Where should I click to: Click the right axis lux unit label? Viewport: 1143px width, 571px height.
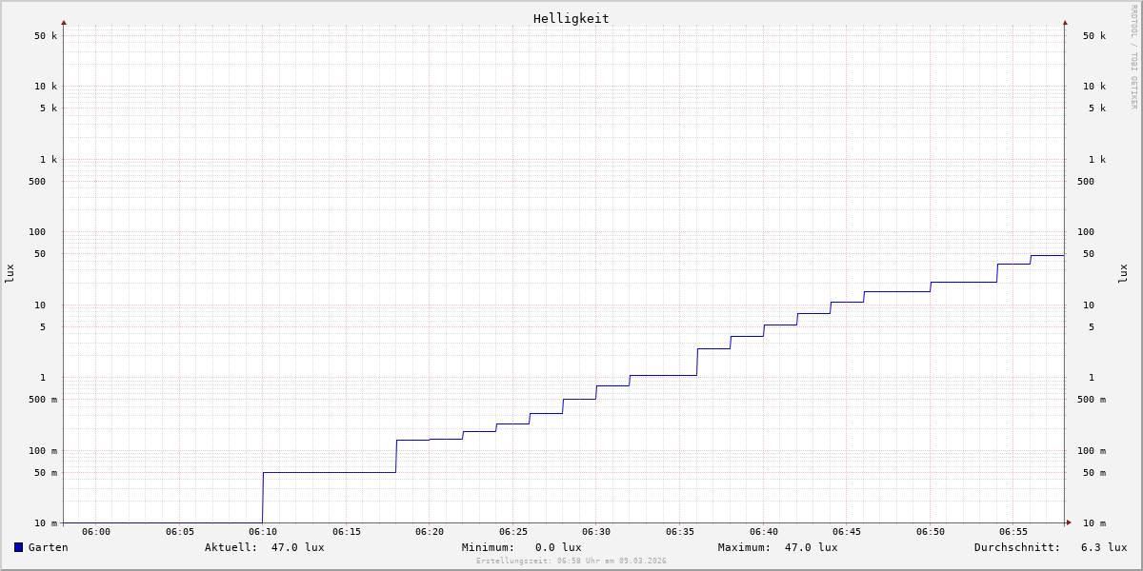pos(1124,273)
